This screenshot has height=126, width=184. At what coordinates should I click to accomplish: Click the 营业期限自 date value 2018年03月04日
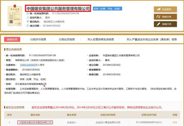click(x=31, y=70)
